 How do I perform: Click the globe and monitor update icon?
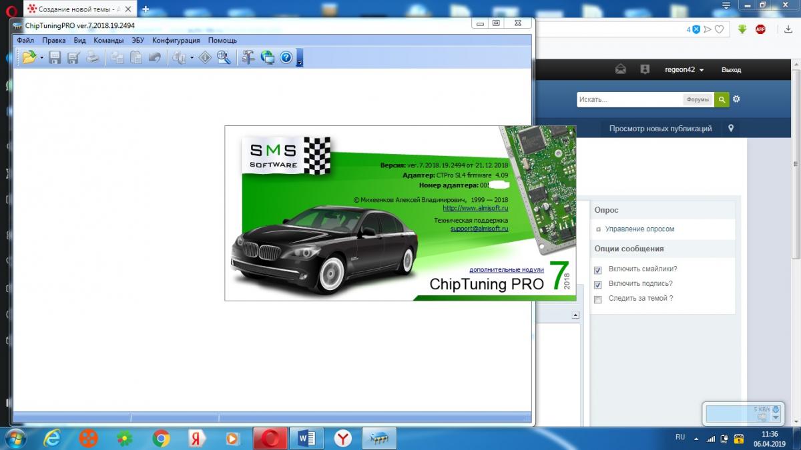point(267,58)
